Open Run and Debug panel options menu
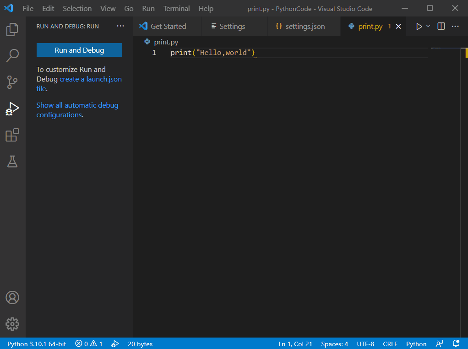The width and height of the screenshot is (468, 349). (x=120, y=26)
